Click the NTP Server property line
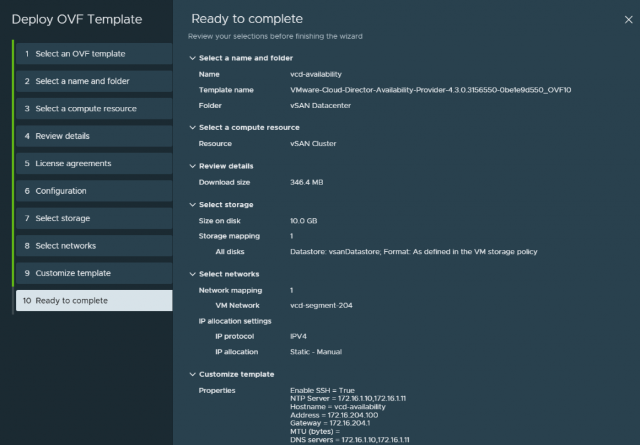 pyautogui.click(x=347, y=399)
